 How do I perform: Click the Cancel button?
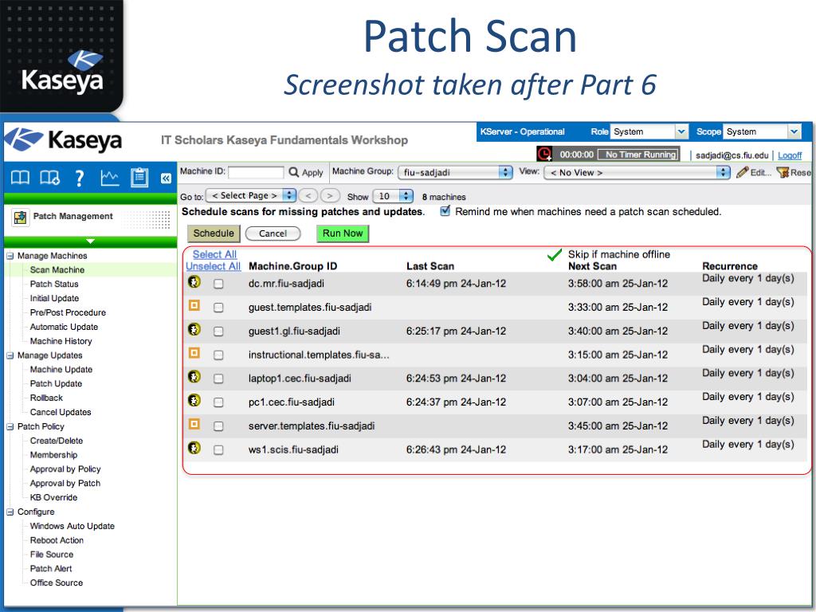(x=273, y=233)
